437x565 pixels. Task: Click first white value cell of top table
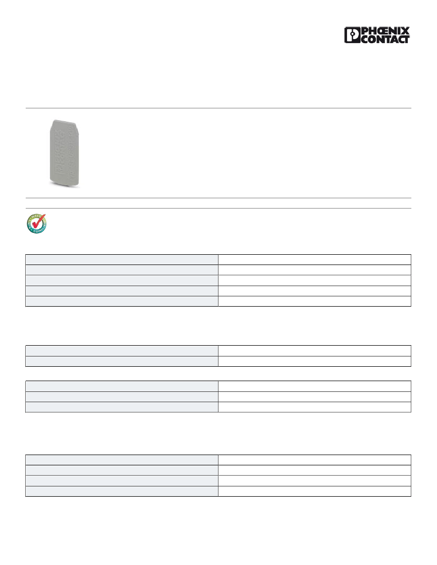point(315,259)
